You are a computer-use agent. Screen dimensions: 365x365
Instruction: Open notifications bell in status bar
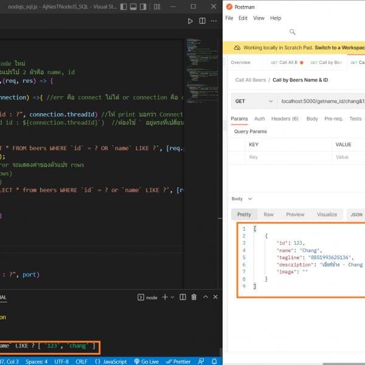(213, 361)
